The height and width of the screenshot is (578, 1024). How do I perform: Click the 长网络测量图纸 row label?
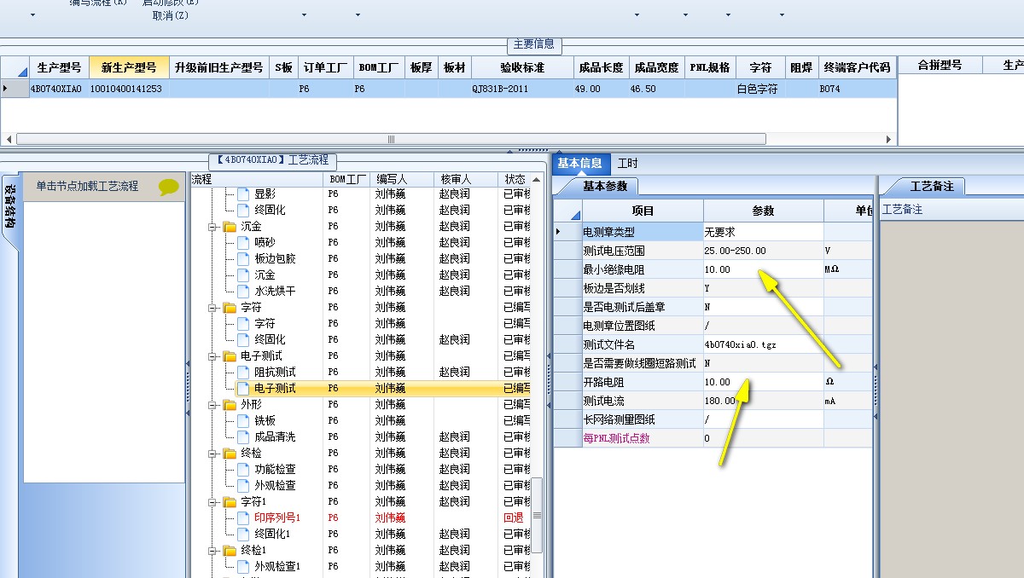[x=620, y=419]
